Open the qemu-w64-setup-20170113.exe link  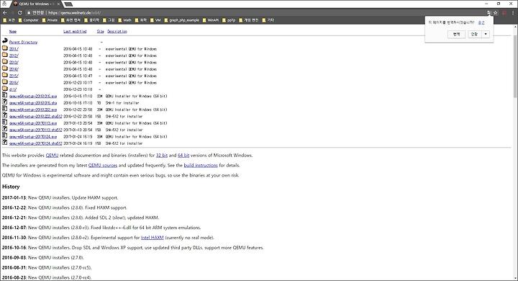33,123
